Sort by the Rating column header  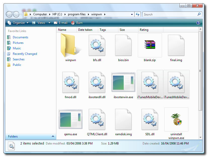click(151, 30)
